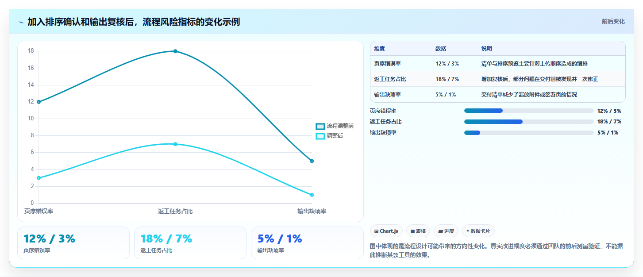
Task: Click the Chart.js tag chip
Action: pos(386,231)
